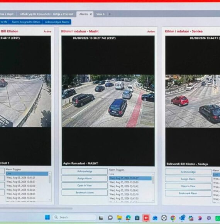Select the 13:41:21 trigger in Bill Klinton list
This screenshot has height=224, width=220.
27,178
